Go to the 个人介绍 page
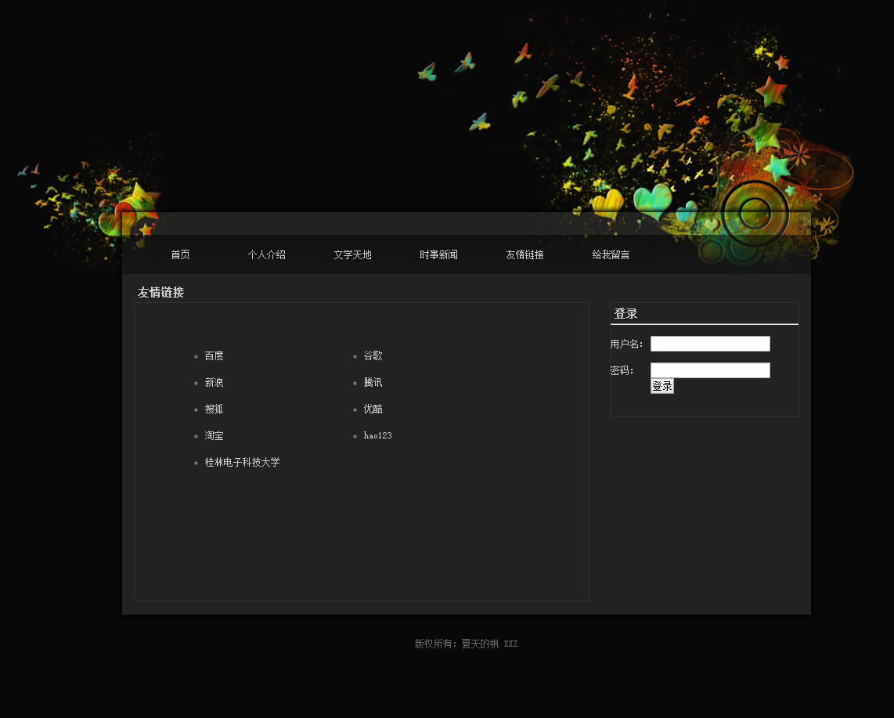Viewport: 894px width, 718px height. point(266,254)
